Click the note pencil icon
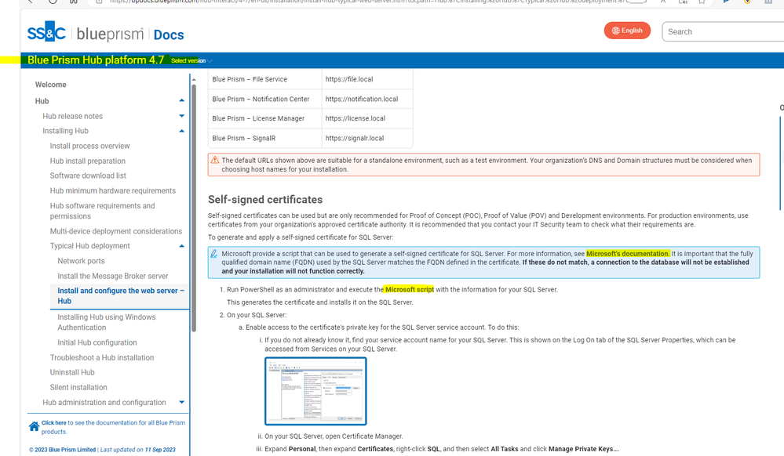The height and width of the screenshot is (456, 784). pyautogui.click(x=214, y=254)
